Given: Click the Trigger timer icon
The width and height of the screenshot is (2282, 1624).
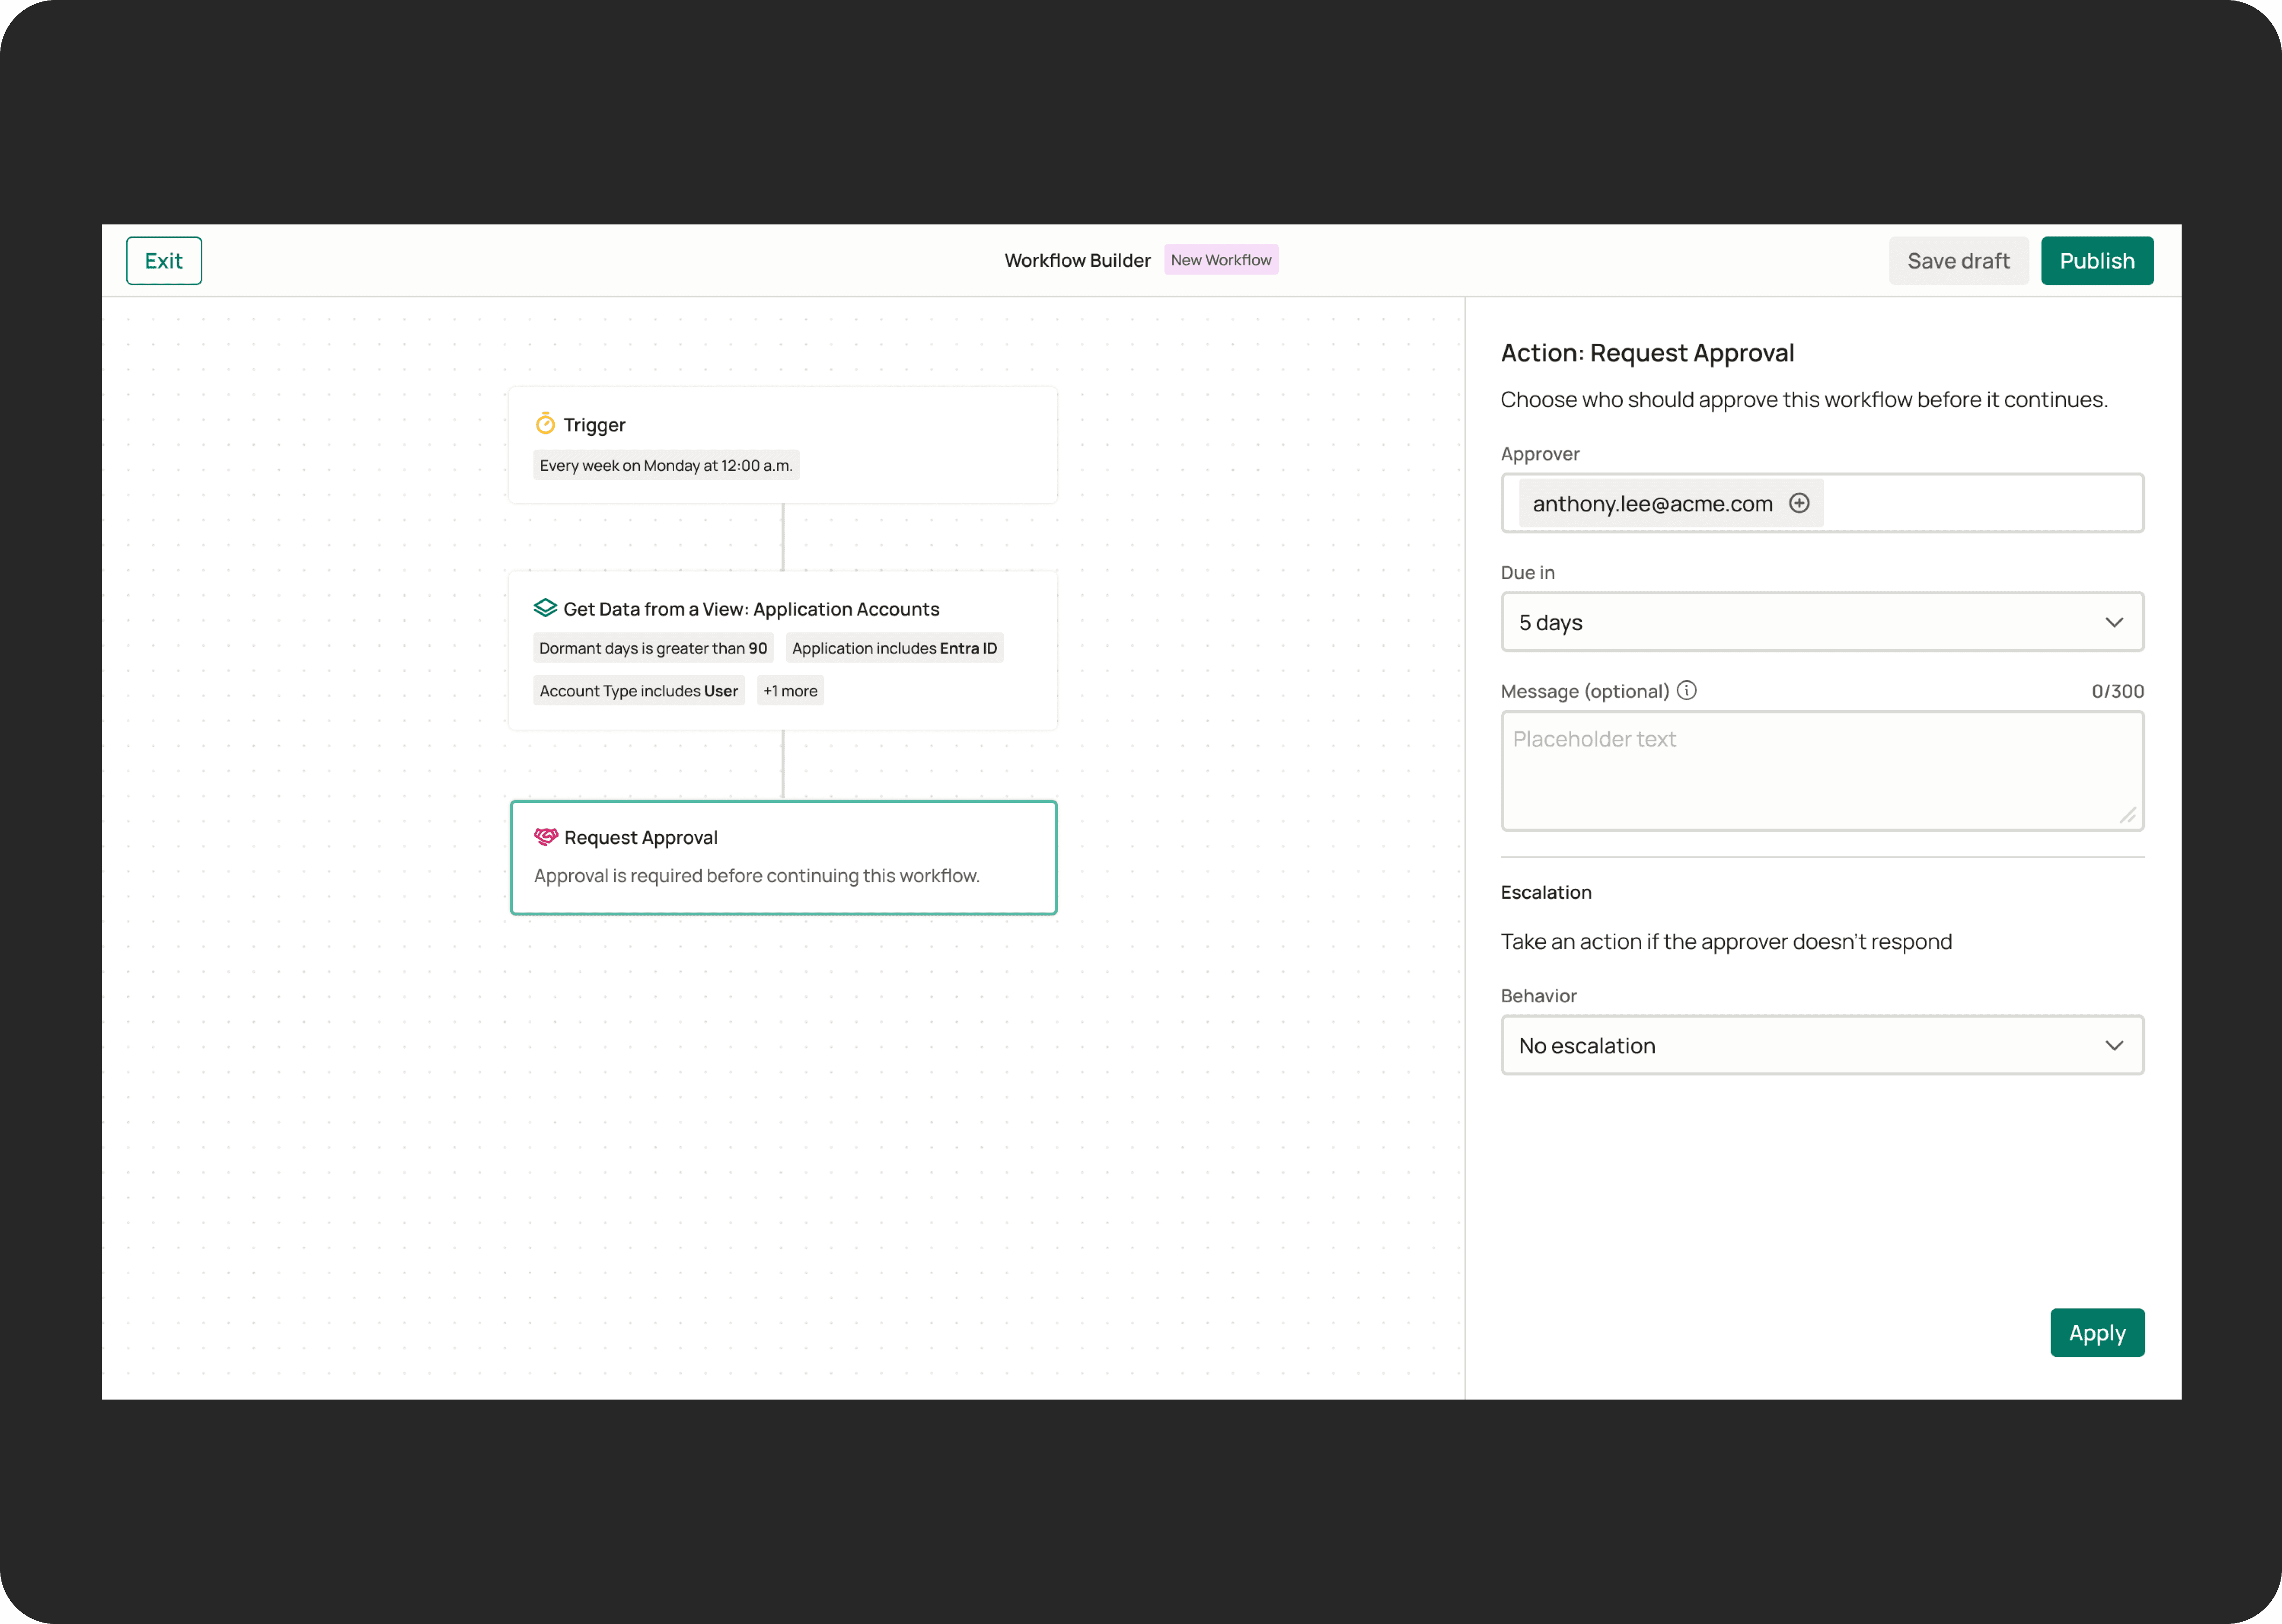Looking at the screenshot, I should pos(545,424).
